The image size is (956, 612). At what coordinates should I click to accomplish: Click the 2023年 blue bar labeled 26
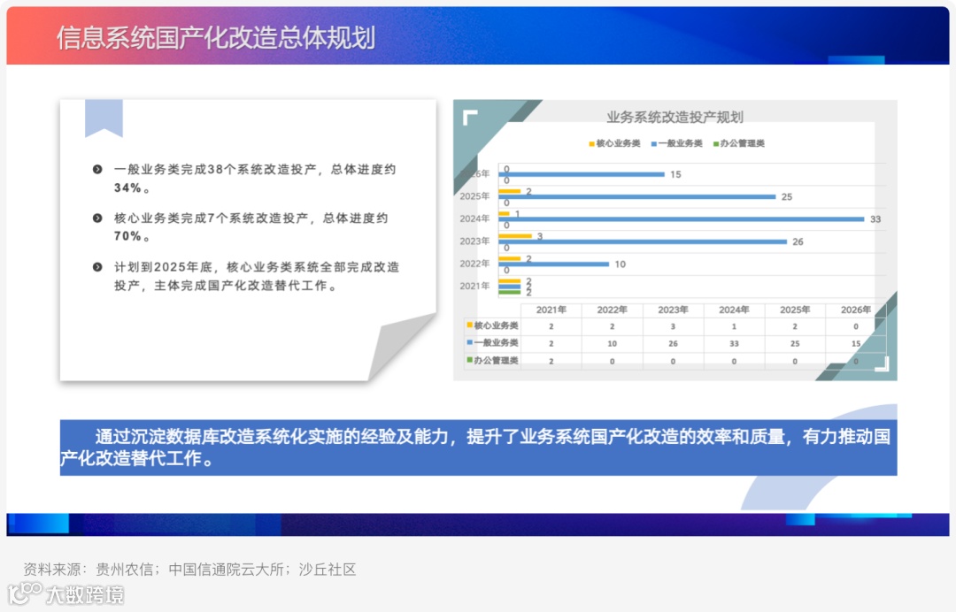[x=643, y=241]
